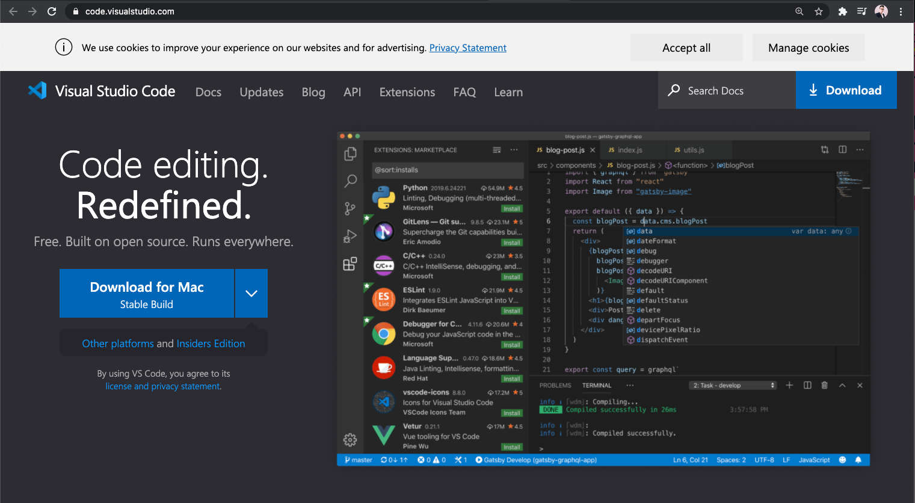
Task: Click the @sort:installs extension search box
Action: click(448, 170)
